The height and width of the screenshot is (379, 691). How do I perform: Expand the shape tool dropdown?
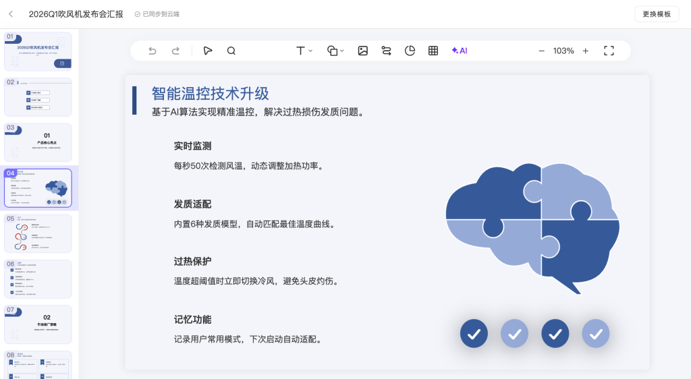tap(335, 51)
